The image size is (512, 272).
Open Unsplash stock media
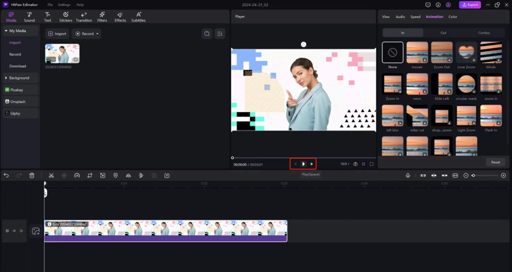click(20, 102)
